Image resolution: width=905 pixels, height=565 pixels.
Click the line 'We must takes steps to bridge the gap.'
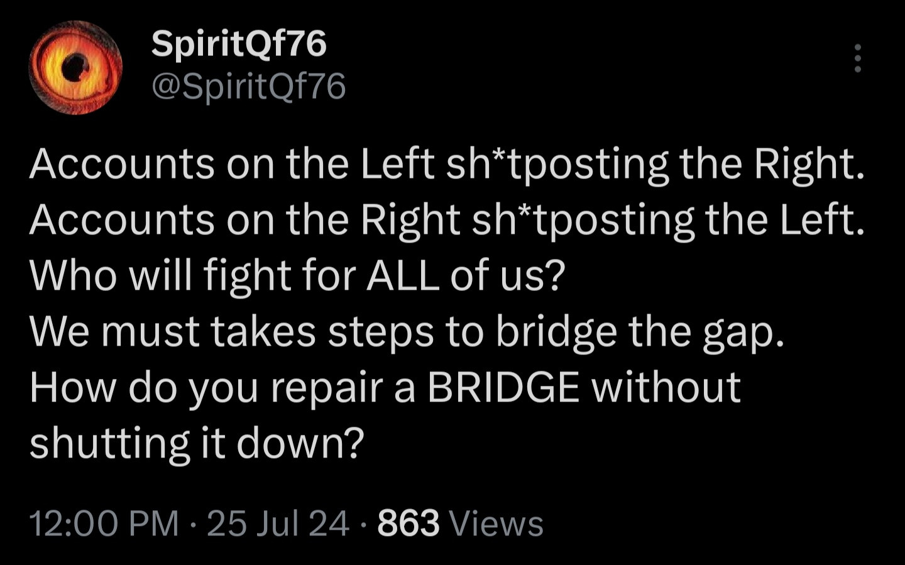(x=407, y=331)
